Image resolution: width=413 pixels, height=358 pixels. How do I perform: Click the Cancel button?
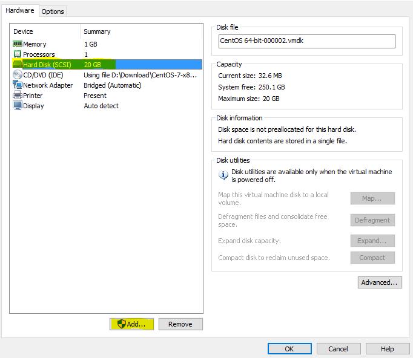coord(338,349)
